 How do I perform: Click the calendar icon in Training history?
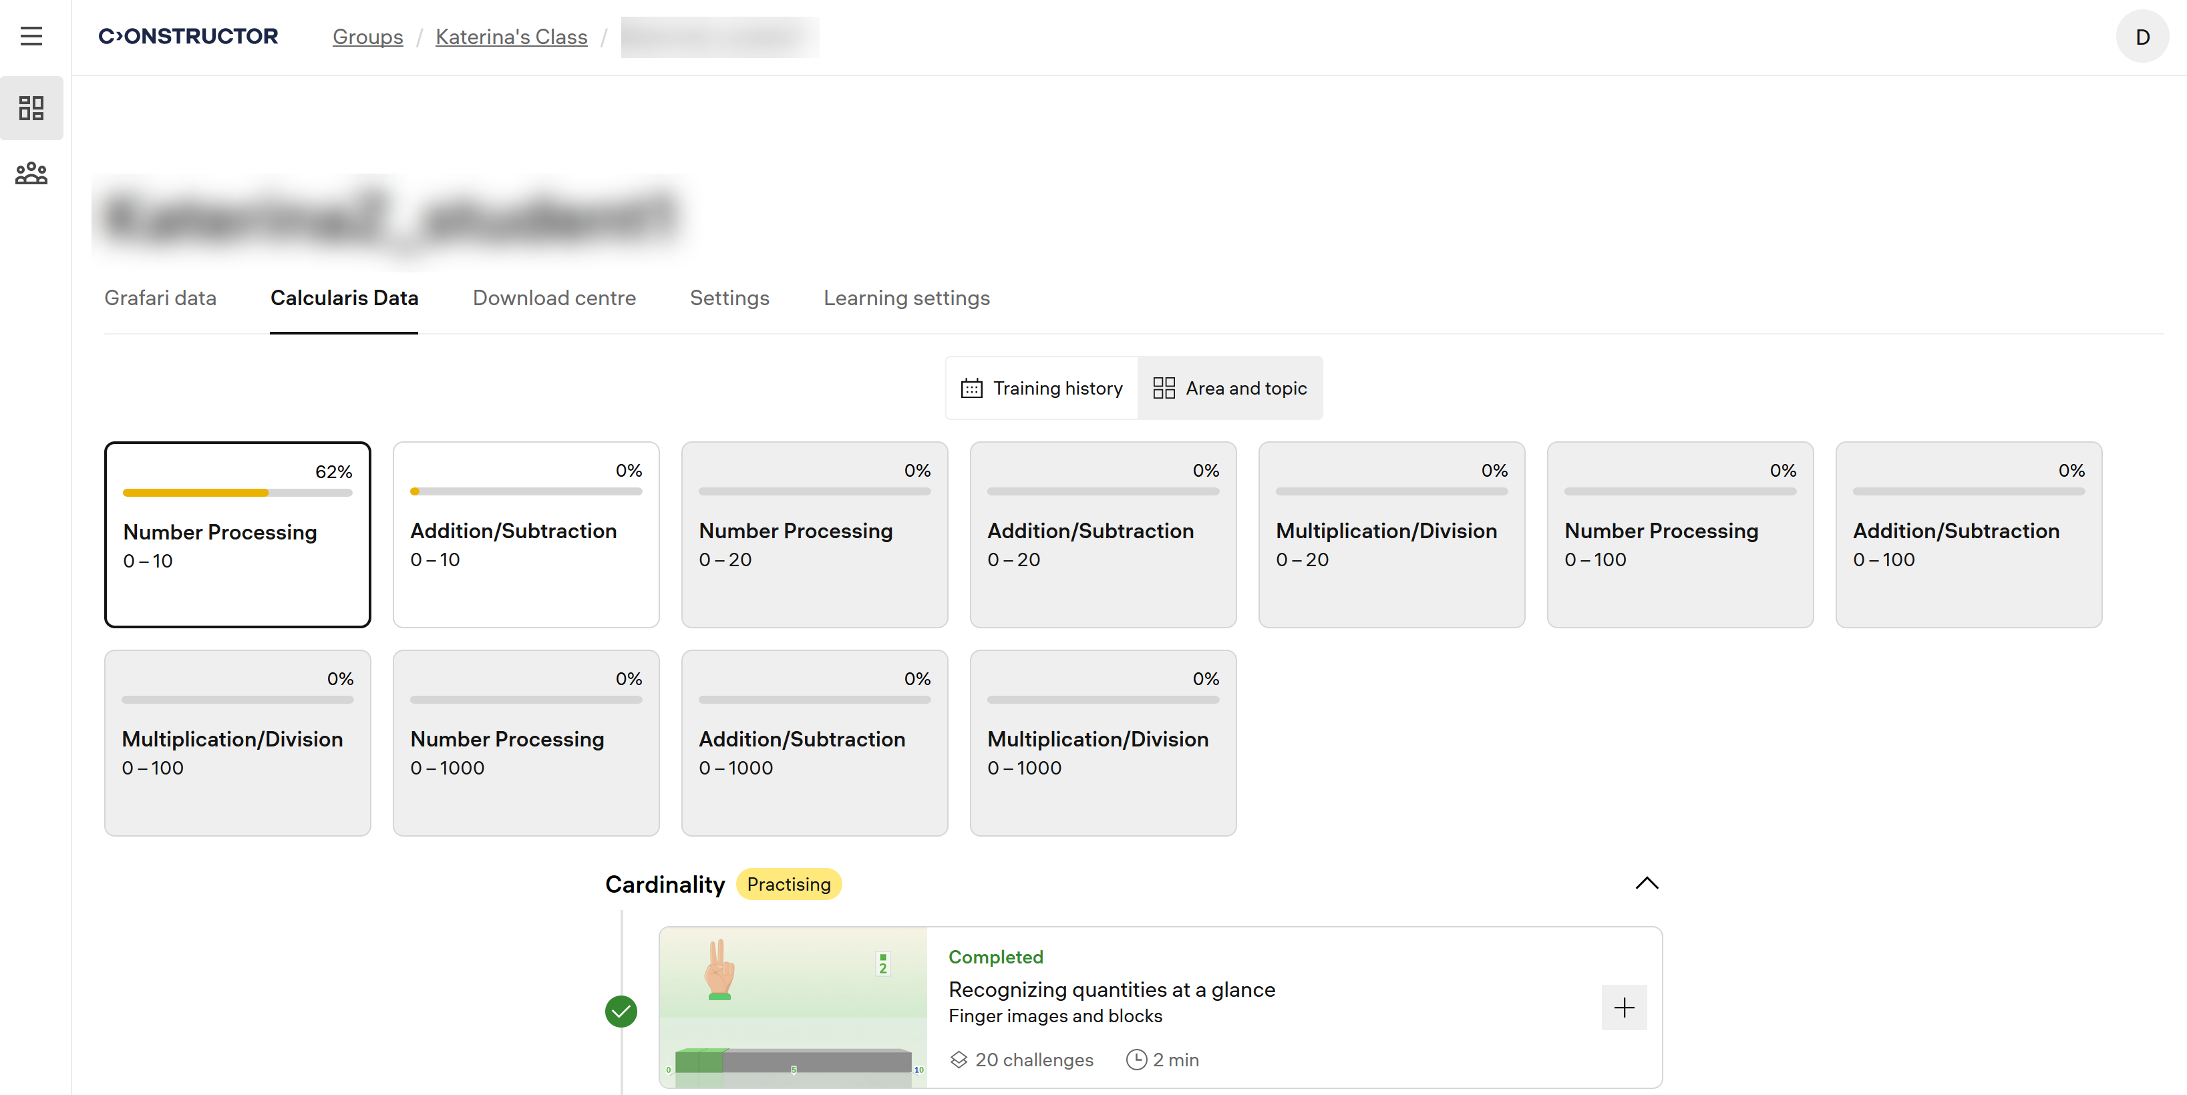click(x=971, y=389)
